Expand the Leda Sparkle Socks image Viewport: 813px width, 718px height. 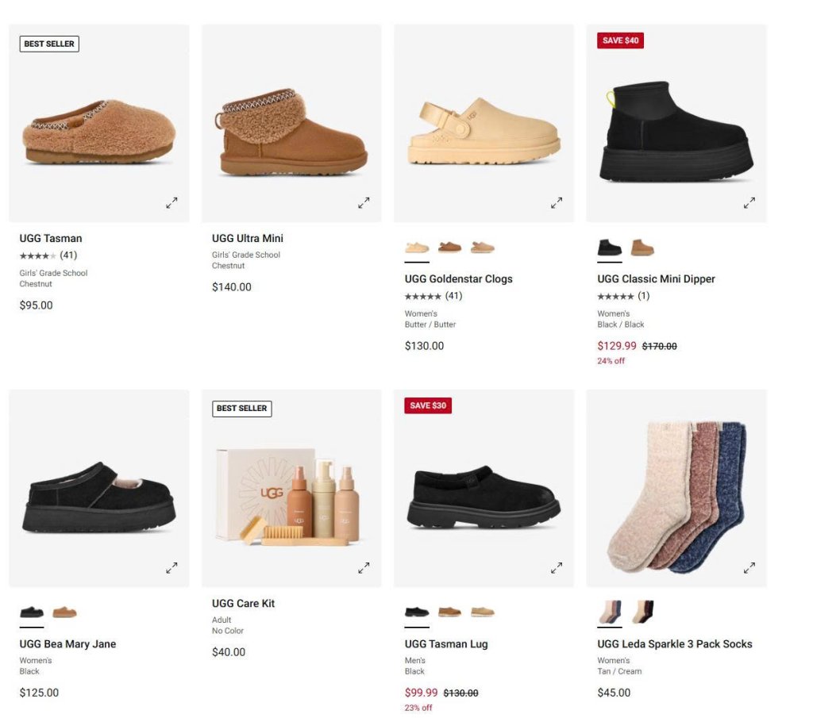tap(749, 568)
